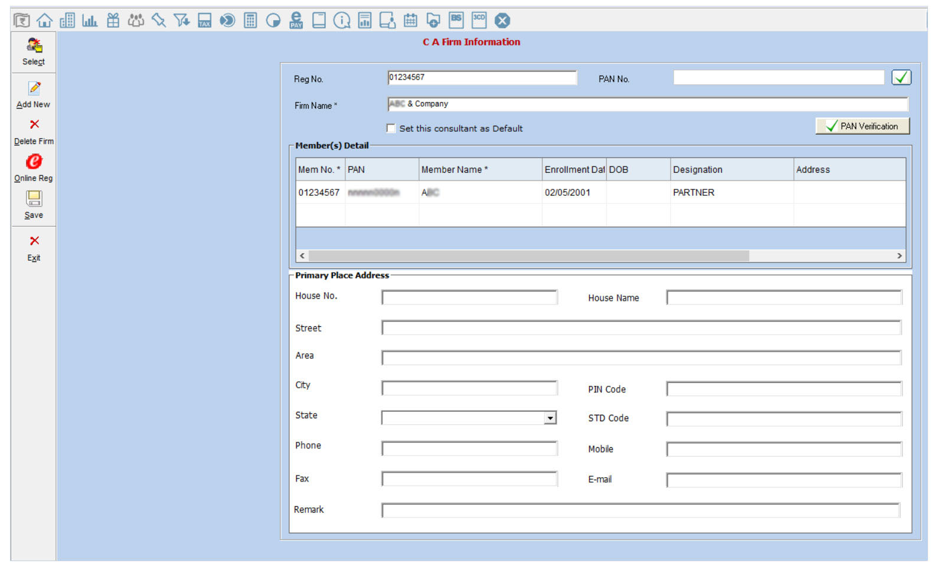Click right arrow of members table scrollbar

pos(899,256)
